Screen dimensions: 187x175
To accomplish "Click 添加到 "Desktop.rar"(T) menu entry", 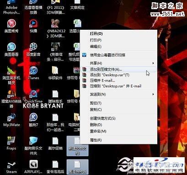I will [118, 75].
